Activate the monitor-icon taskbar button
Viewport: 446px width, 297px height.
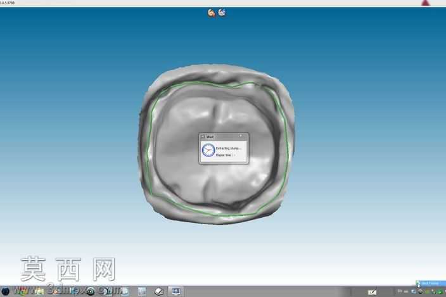pyautogui.click(x=175, y=291)
